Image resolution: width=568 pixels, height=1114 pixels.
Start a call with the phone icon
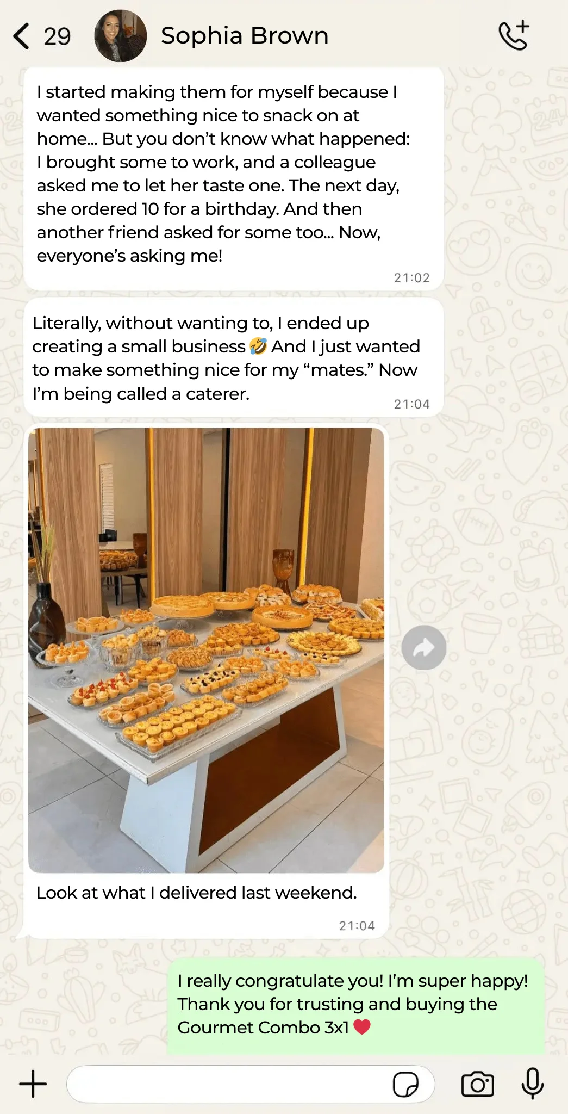(514, 35)
